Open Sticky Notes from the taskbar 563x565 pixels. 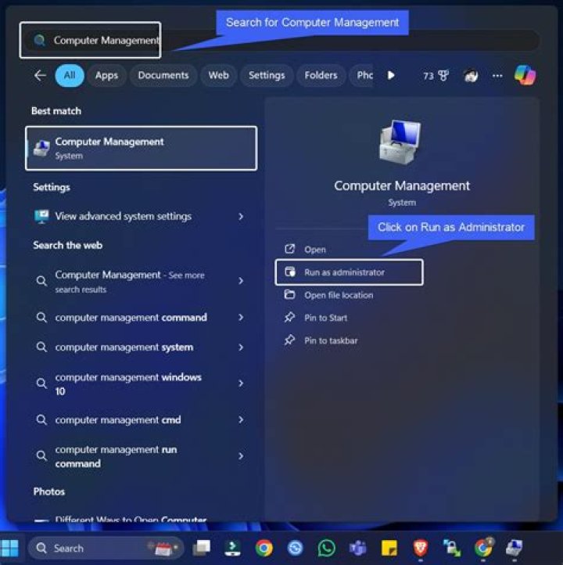pyautogui.click(x=389, y=548)
